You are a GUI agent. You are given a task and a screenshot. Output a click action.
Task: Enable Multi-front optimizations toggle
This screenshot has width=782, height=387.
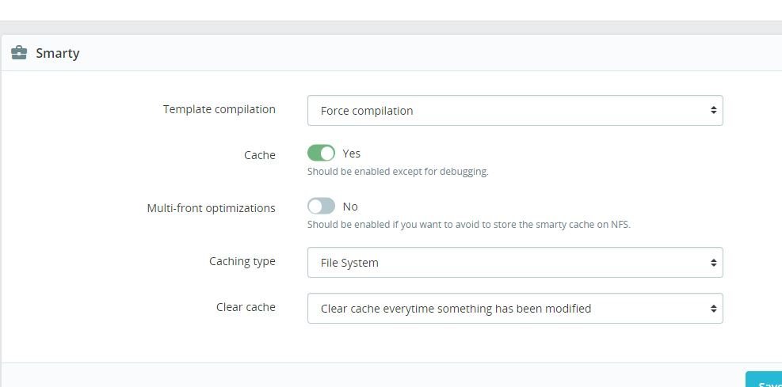pos(321,206)
